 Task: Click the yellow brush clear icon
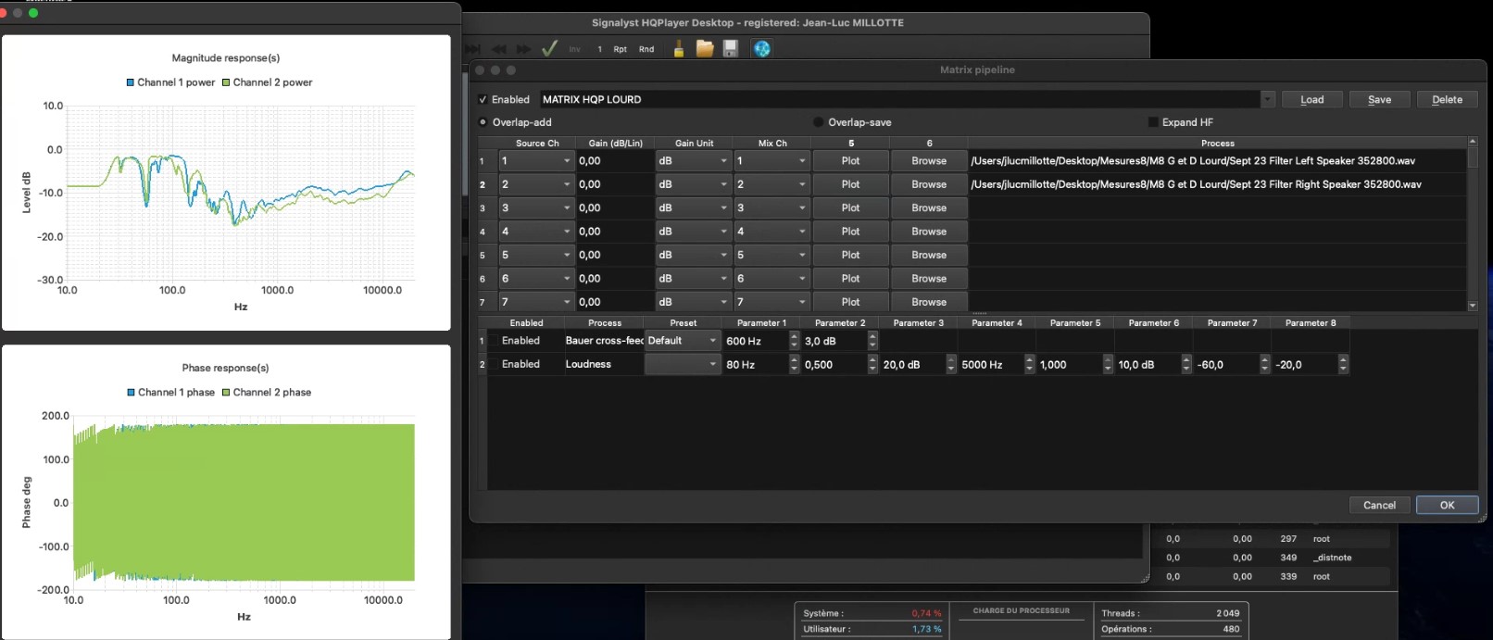point(679,48)
